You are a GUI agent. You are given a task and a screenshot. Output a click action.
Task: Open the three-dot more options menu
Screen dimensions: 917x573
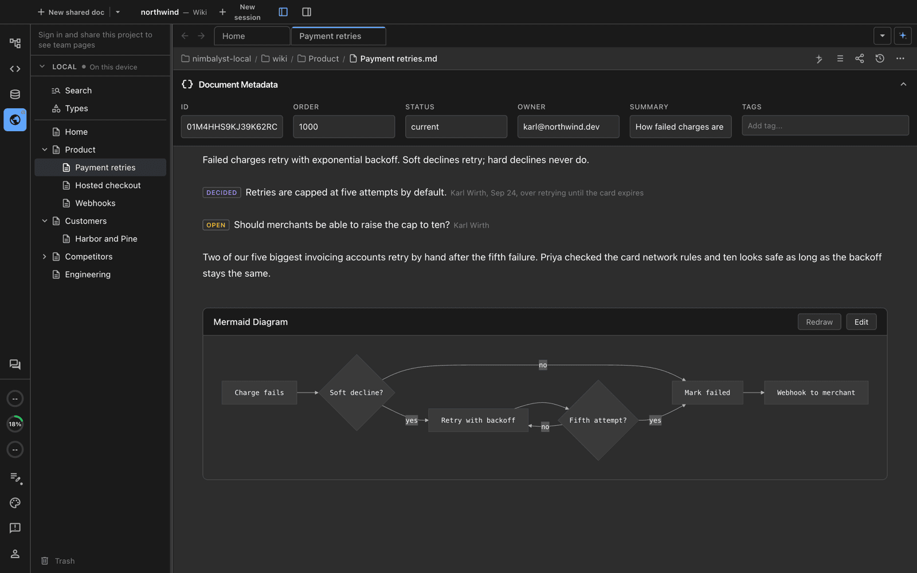900,58
